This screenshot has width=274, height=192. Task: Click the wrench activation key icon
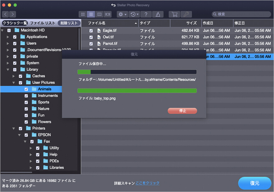coord(186,14)
